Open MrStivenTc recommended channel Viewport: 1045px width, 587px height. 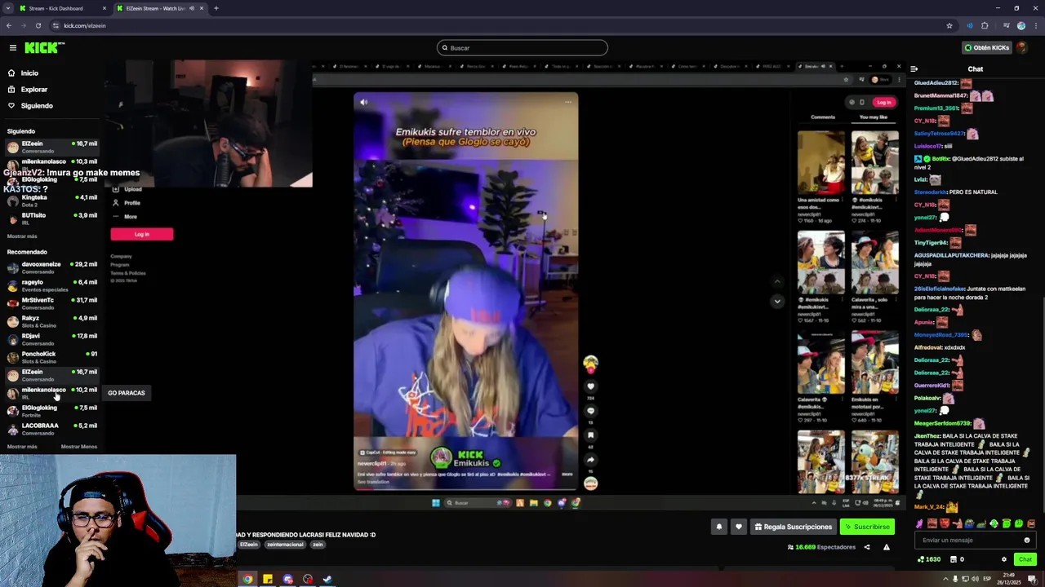point(52,303)
